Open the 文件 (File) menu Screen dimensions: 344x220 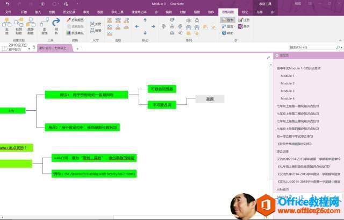pyautogui.click(x=8, y=12)
